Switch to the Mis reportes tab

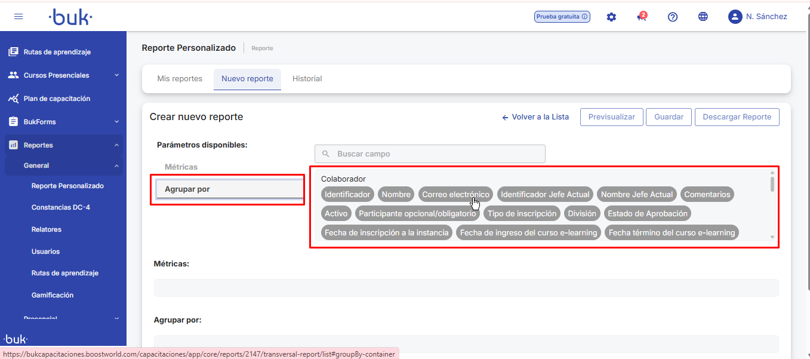coord(180,79)
